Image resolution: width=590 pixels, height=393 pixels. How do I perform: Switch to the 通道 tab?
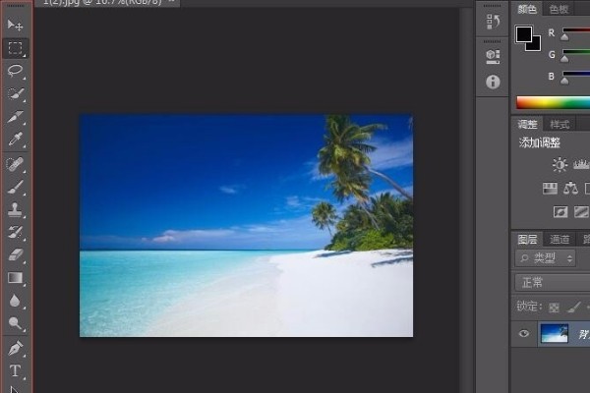(x=560, y=239)
